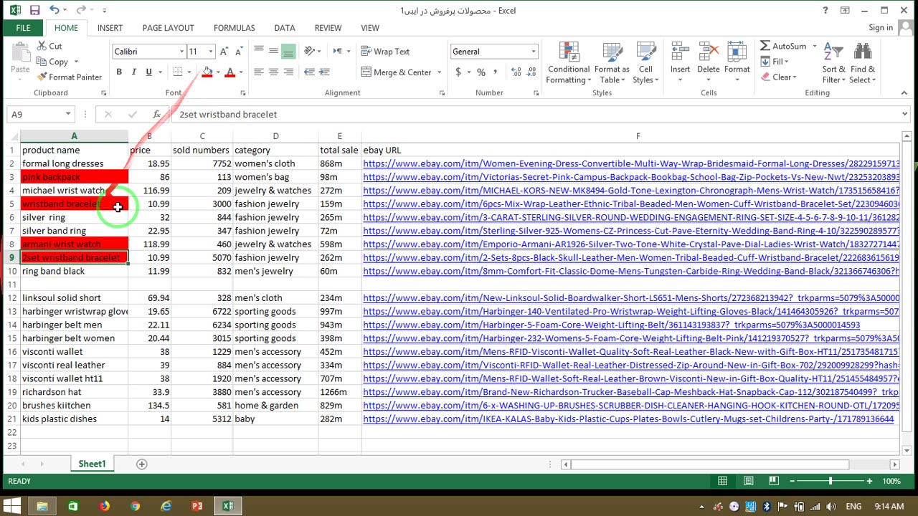The width and height of the screenshot is (918, 516).
Task: Add a new sheet with the plus icon
Action: click(x=141, y=464)
